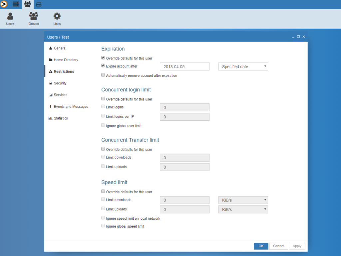Image resolution: width=341 pixels, height=256 pixels.
Task: Open the Specified date dropdown
Action: click(x=243, y=66)
